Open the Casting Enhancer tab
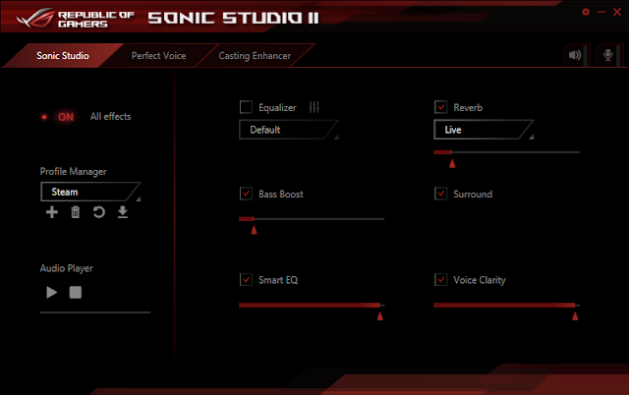 tap(255, 56)
